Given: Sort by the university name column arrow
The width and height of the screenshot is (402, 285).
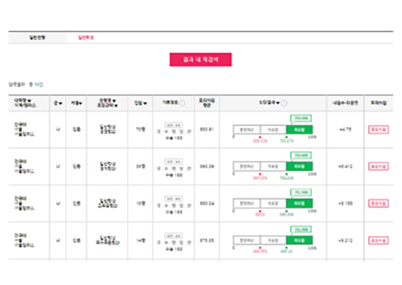Looking at the screenshot, I should (x=29, y=101).
